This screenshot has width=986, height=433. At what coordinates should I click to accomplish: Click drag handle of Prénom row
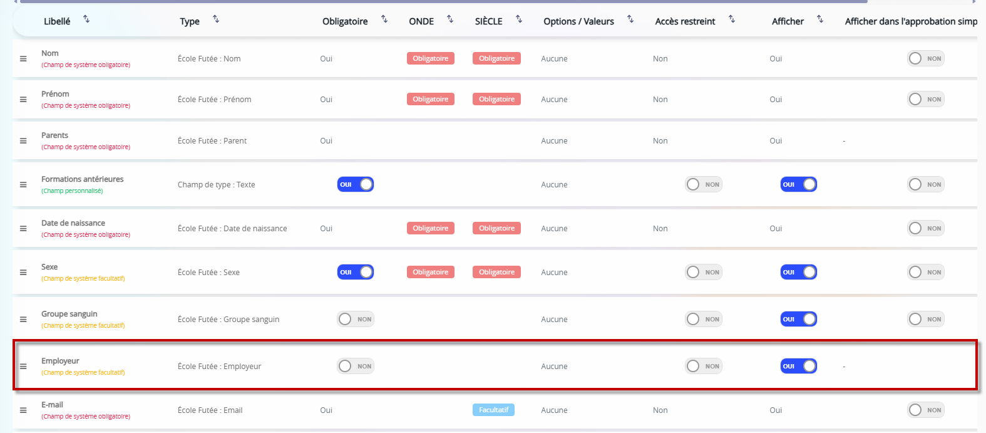pos(23,100)
